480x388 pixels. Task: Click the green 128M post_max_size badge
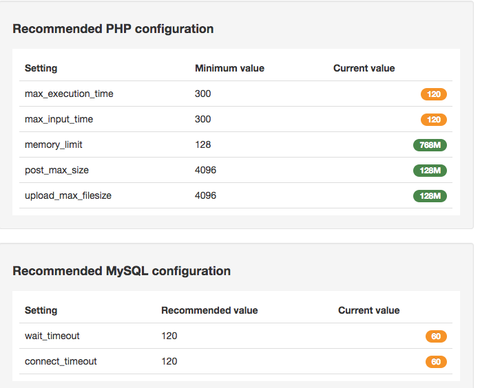pyautogui.click(x=430, y=171)
